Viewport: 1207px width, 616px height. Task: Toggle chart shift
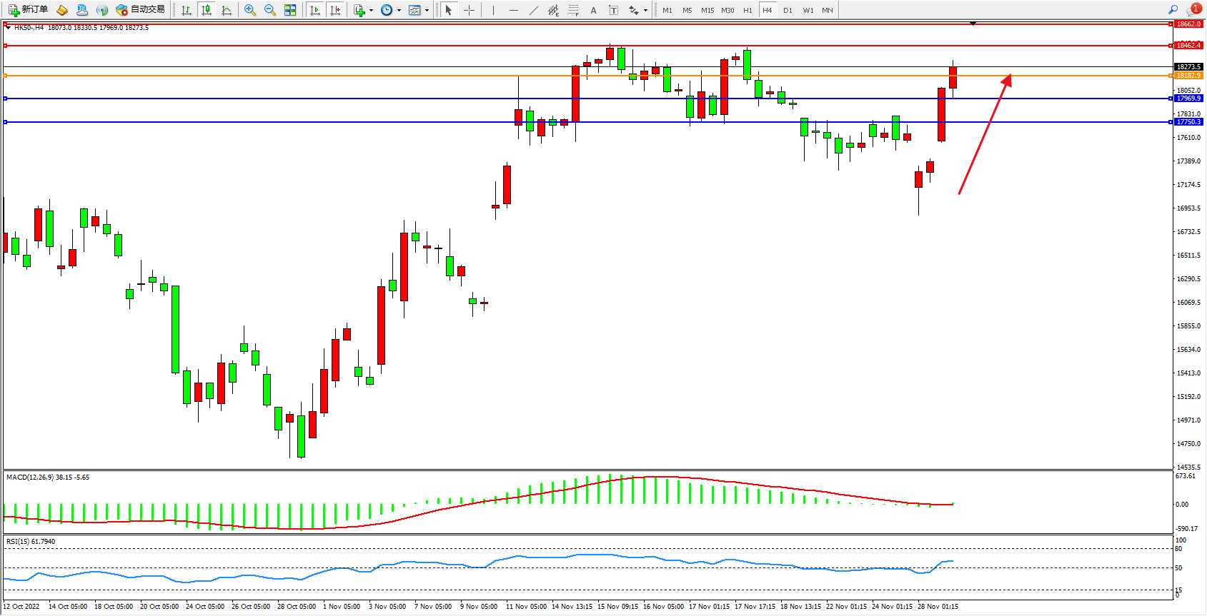point(335,10)
